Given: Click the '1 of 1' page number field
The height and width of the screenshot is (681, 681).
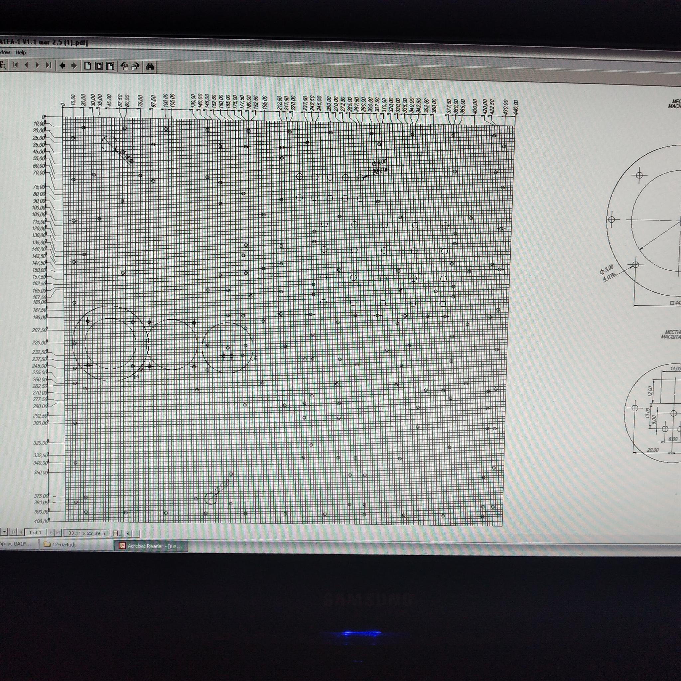Looking at the screenshot, I should point(35,532).
